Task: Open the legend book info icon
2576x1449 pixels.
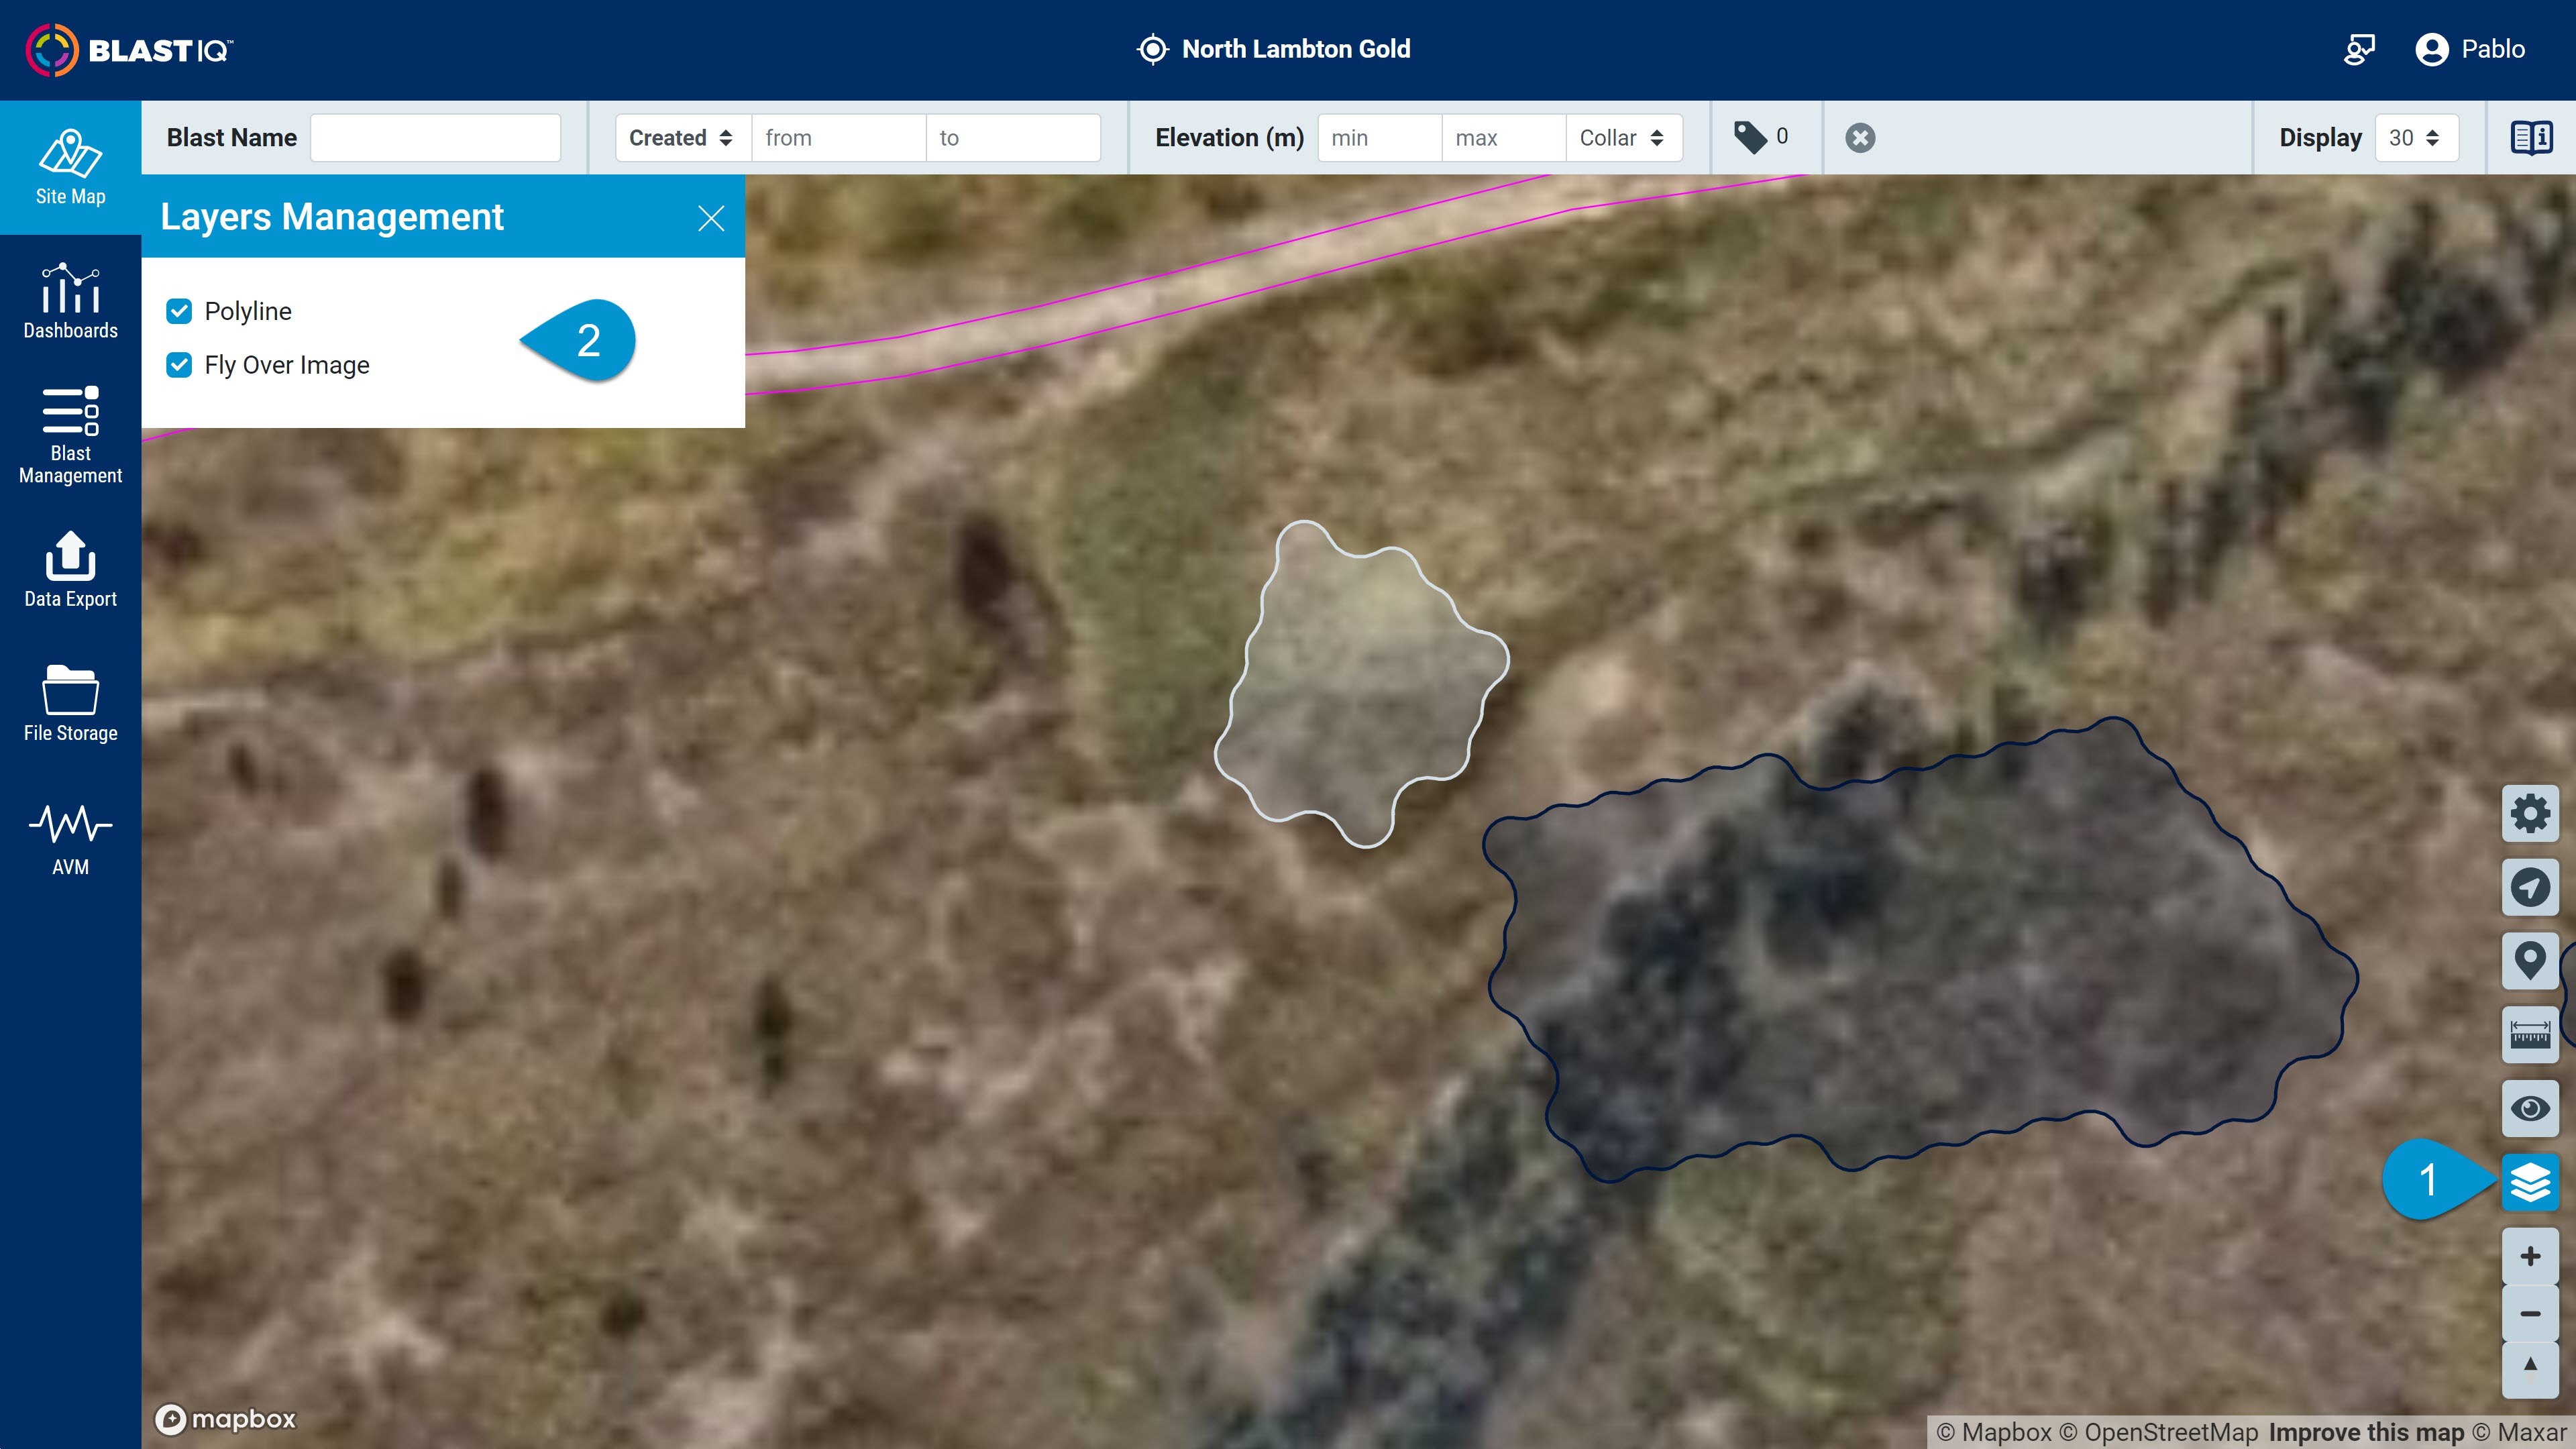Action: click(x=2531, y=138)
